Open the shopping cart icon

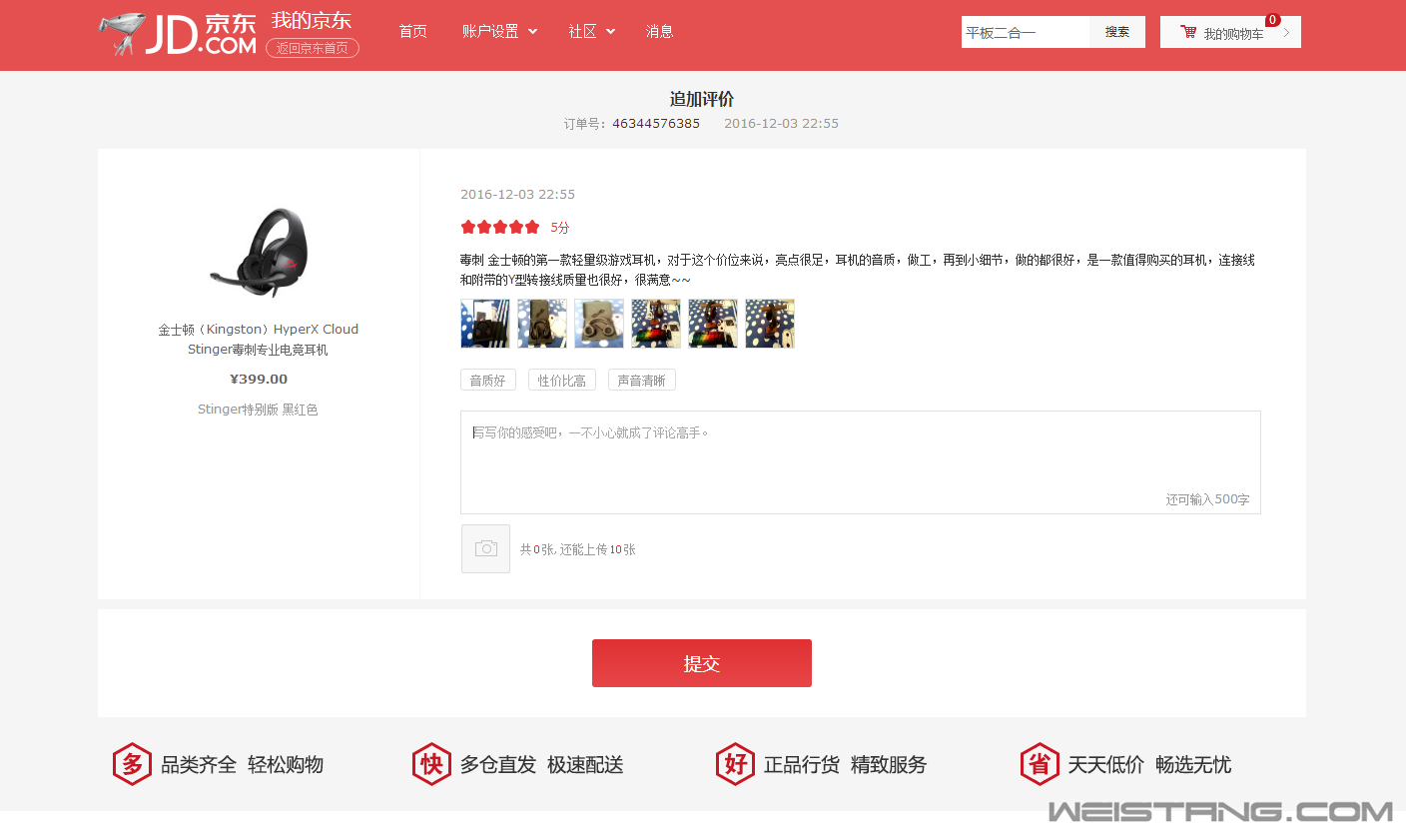point(1188,32)
